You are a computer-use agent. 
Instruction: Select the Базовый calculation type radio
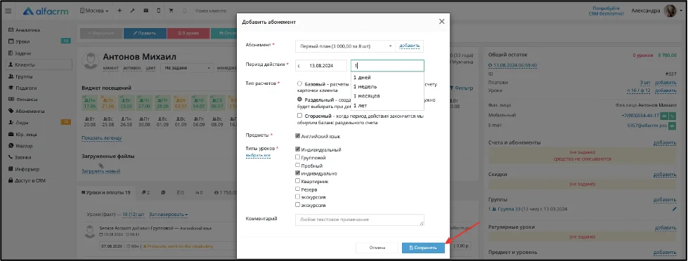[x=299, y=83]
